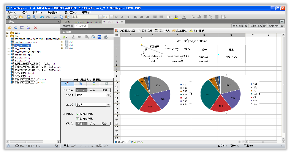Click the refresh icon in file panel
The height and width of the screenshot is (154, 291).
pyautogui.click(x=16, y=28)
